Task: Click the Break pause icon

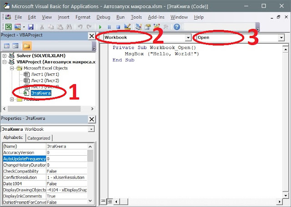Action: (109, 27)
